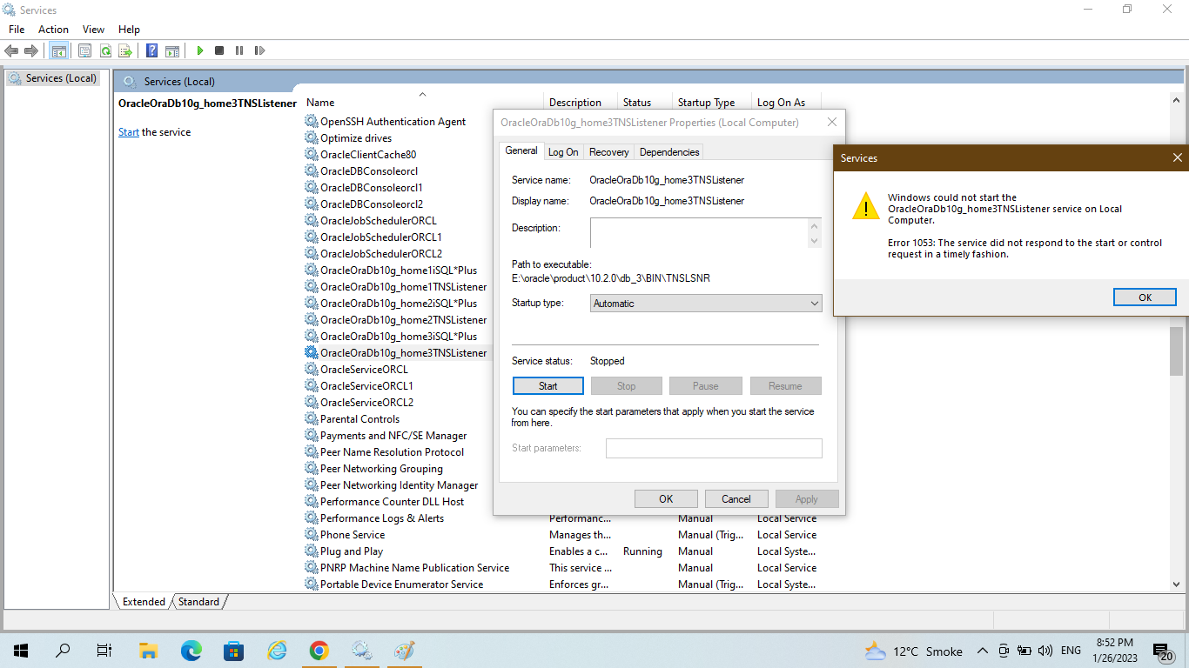The image size is (1189, 668).
Task: Launch Microsoft Edge from taskbar
Action: [191, 650]
